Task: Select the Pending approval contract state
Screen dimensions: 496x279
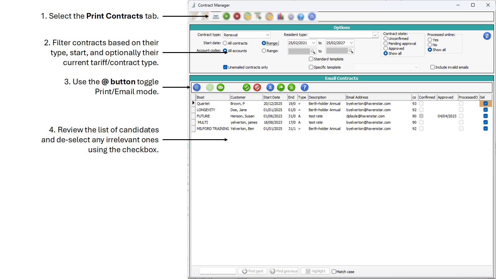Action: [386, 44]
